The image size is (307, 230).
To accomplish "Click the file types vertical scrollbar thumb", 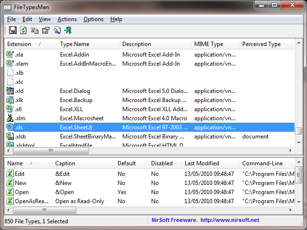I will click(x=299, y=131).
